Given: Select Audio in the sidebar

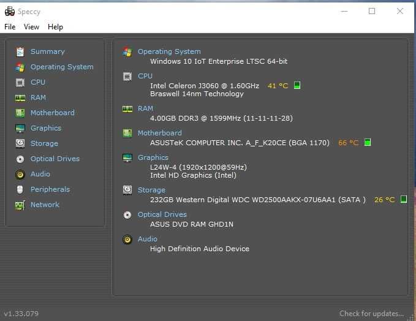Looking at the screenshot, I should pyautogui.click(x=40, y=174).
